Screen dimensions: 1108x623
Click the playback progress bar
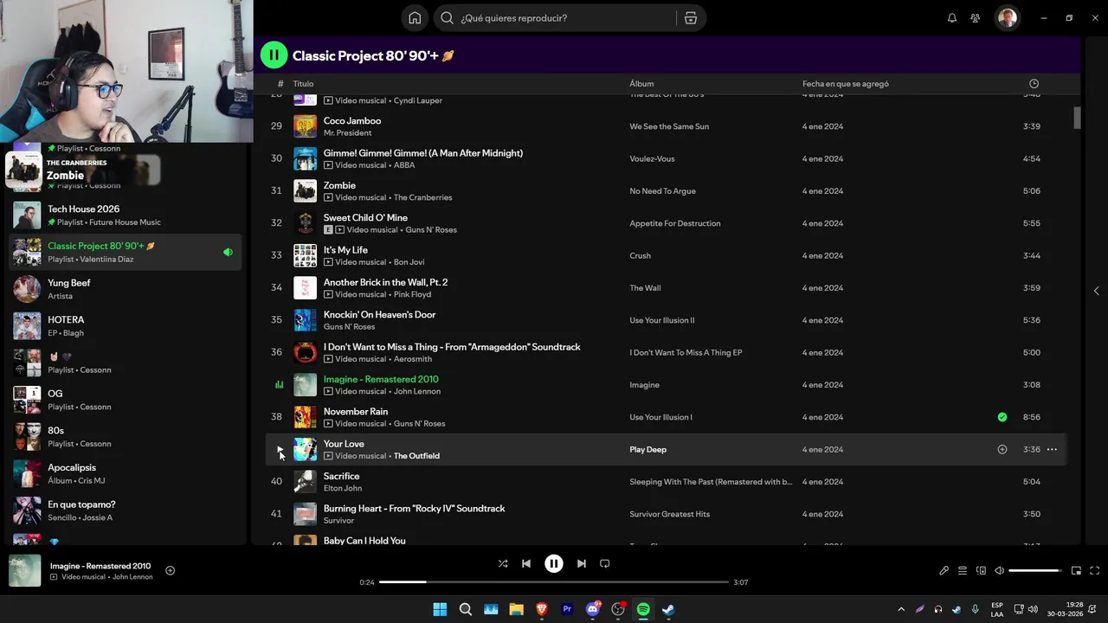click(554, 582)
